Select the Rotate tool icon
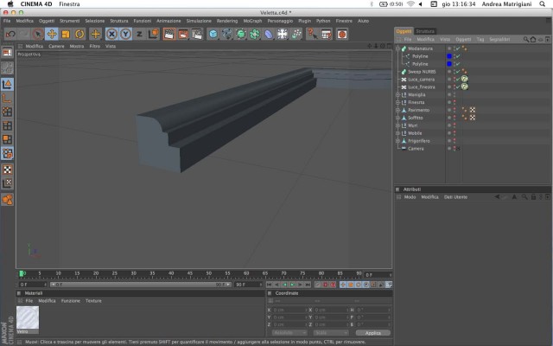This screenshot has width=553, height=346. click(x=79, y=35)
